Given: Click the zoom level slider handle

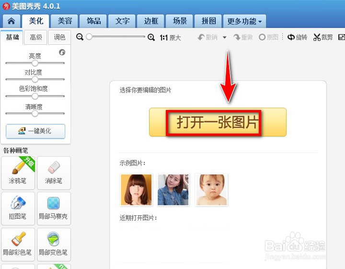Looking at the screenshot, I should pos(89,37).
